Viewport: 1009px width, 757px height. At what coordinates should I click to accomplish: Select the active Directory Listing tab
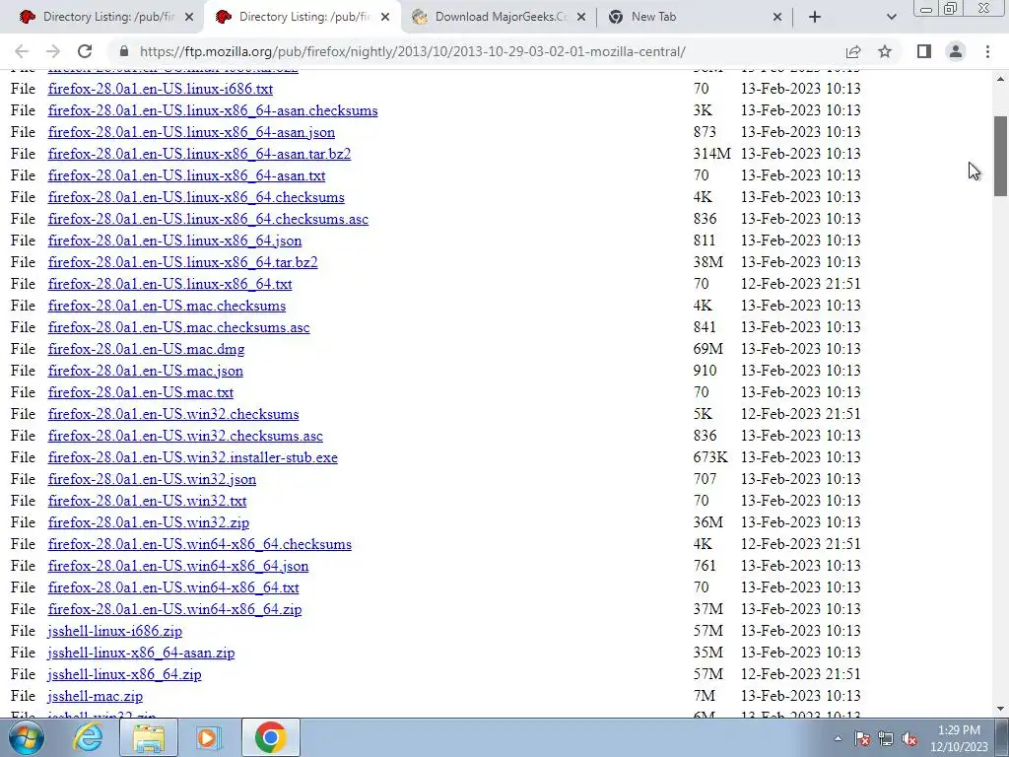click(x=302, y=18)
